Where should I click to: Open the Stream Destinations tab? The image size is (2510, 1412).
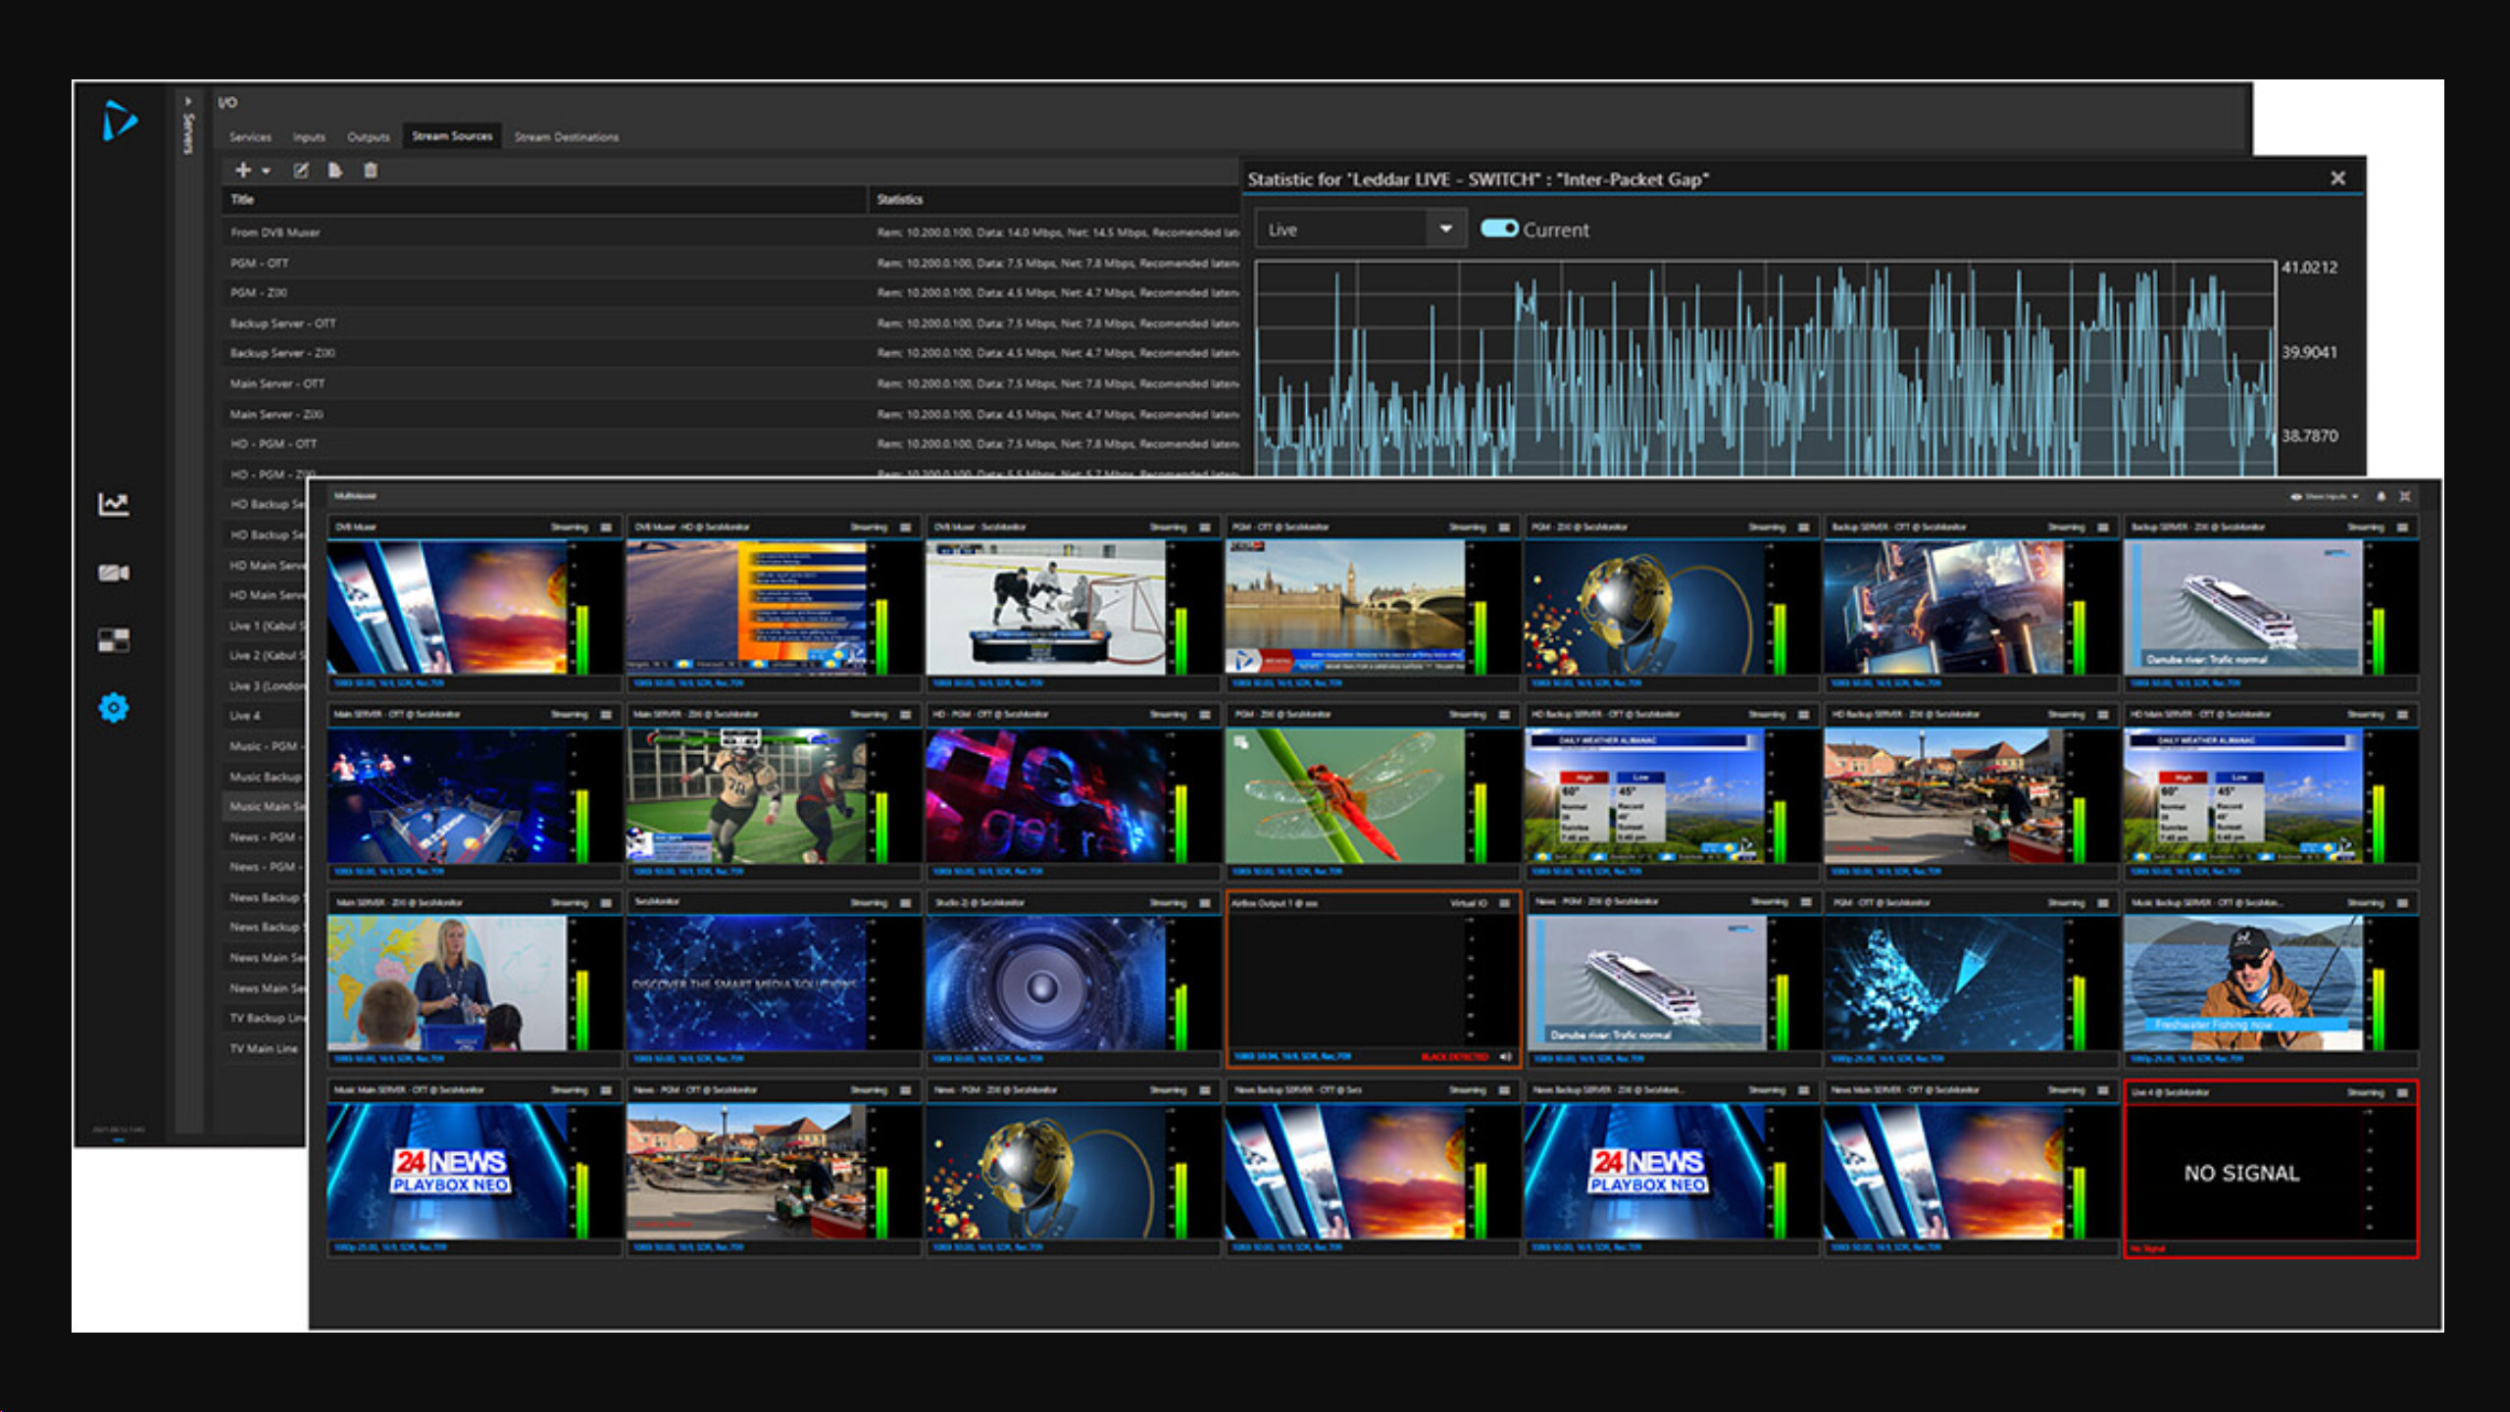click(x=567, y=137)
